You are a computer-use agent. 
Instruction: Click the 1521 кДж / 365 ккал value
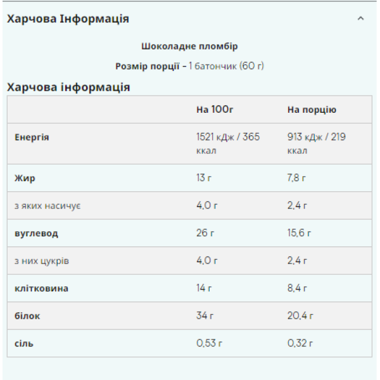(x=228, y=144)
